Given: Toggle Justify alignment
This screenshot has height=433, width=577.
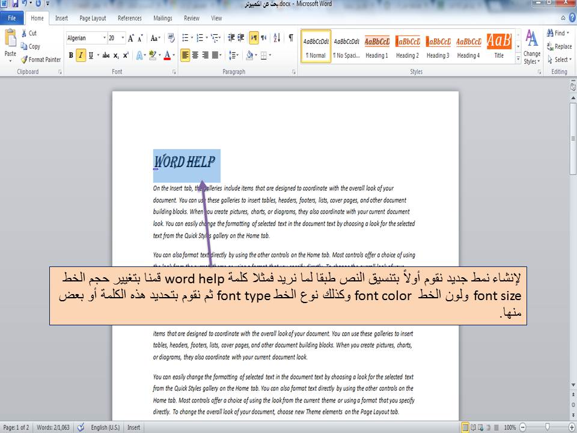Looking at the screenshot, I should (215, 55).
